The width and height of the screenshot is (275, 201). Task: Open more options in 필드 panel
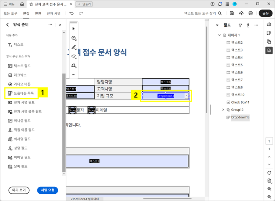tap(256, 25)
